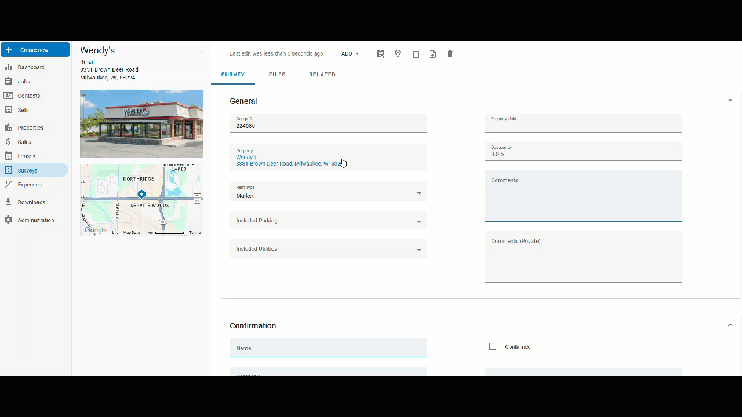Click the export file download icon
This screenshot has height=417, width=742.
(432, 54)
